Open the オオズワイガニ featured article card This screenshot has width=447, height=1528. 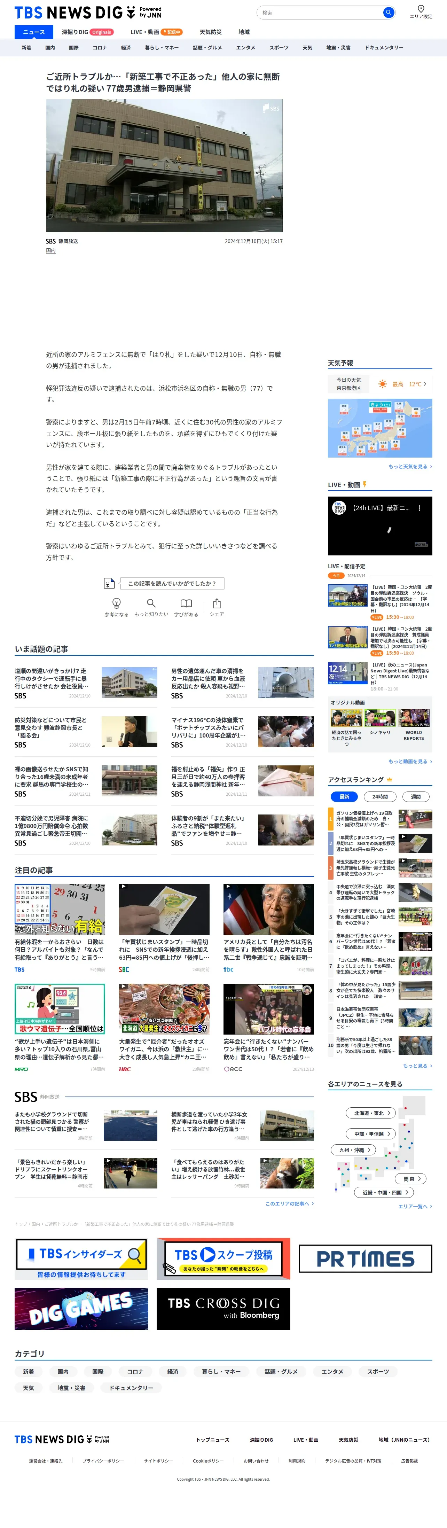click(164, 1028)
